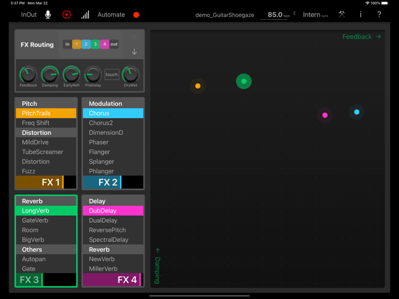Select Phaser effect
The width and height of the screenshot is (399, 299).
coord(113,142)
